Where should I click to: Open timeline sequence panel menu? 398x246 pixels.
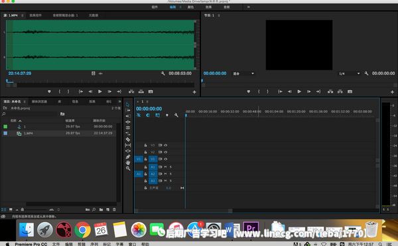tap(147, 101)
